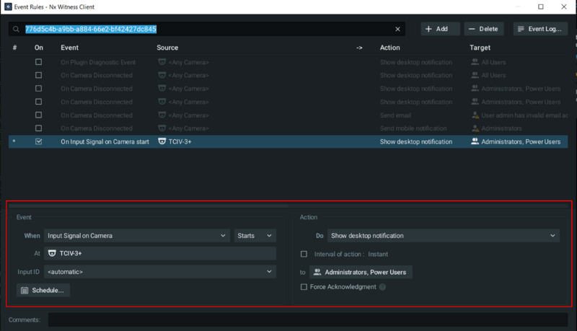Screen dimensions: 577x331
Task: Add a new event rule
Action: pyautogui.click(x=437, y=29)
